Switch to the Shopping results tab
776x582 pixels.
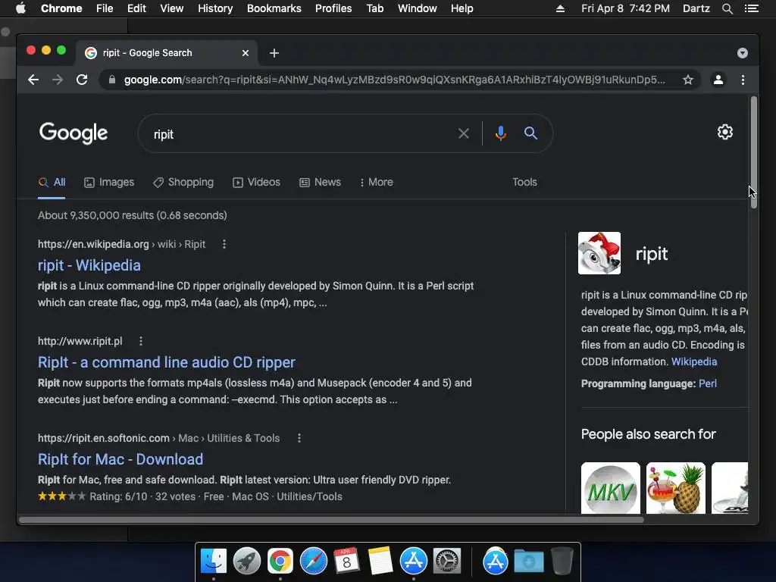coord(183,182)
